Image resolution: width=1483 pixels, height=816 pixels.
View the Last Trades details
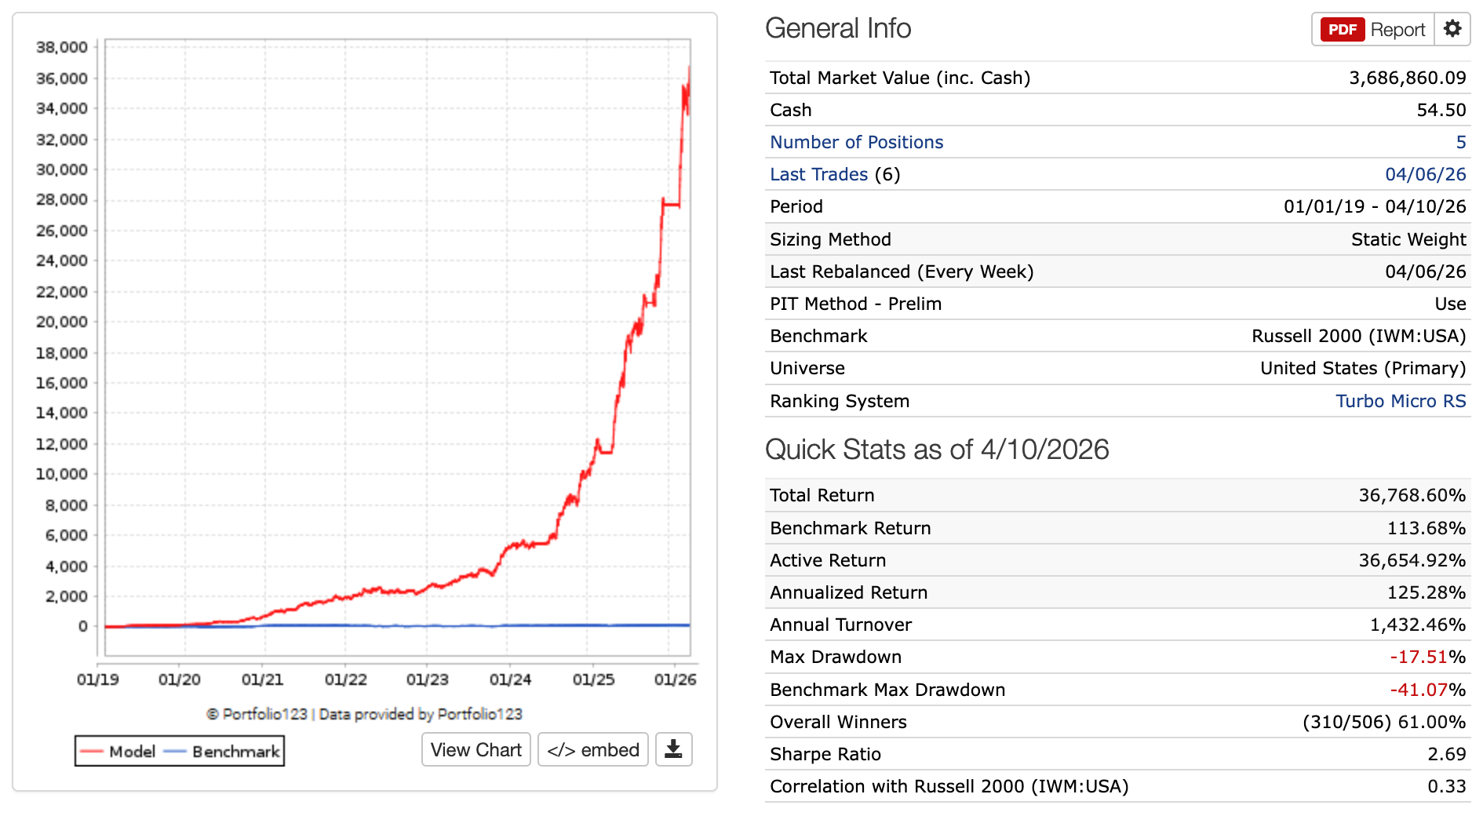pyautogui.click(x=818, y=174)
